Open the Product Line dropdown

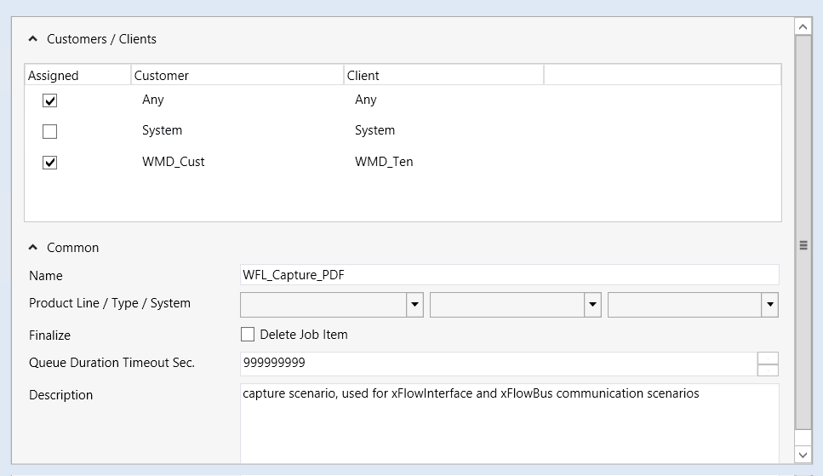414,305
